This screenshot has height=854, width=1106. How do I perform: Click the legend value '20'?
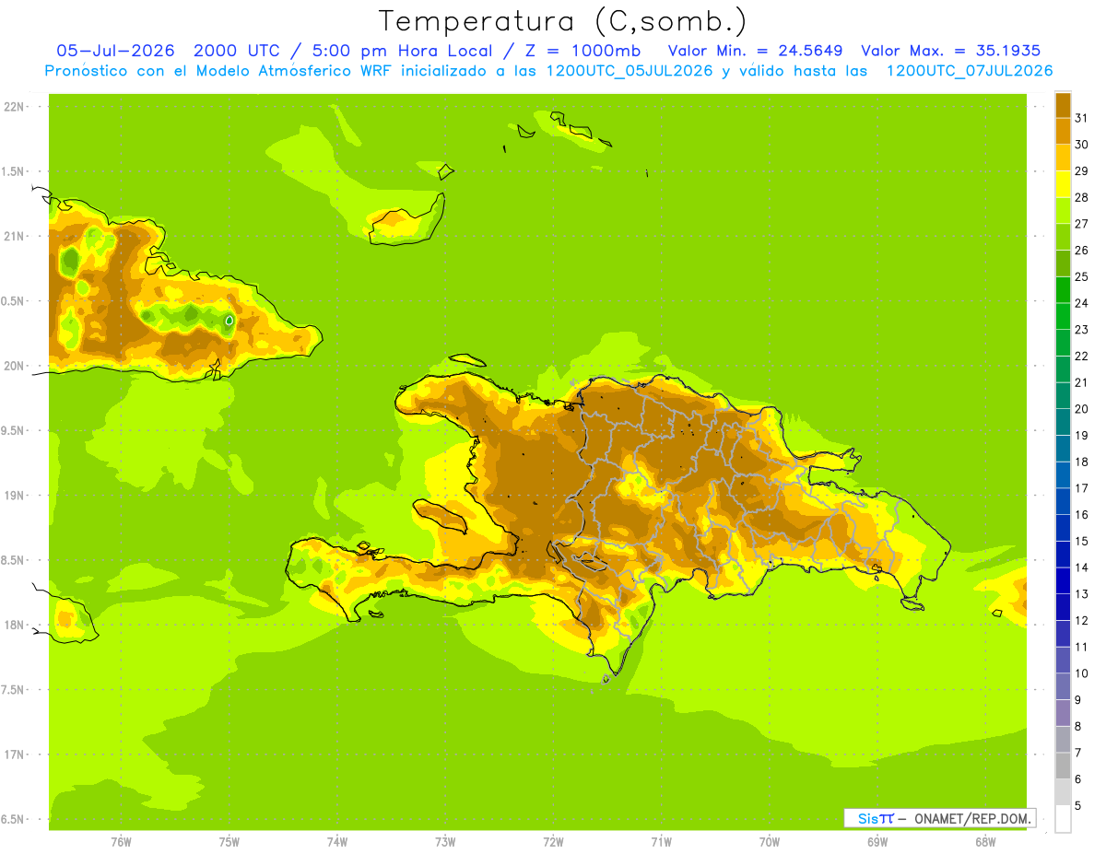click(1081, 409)
